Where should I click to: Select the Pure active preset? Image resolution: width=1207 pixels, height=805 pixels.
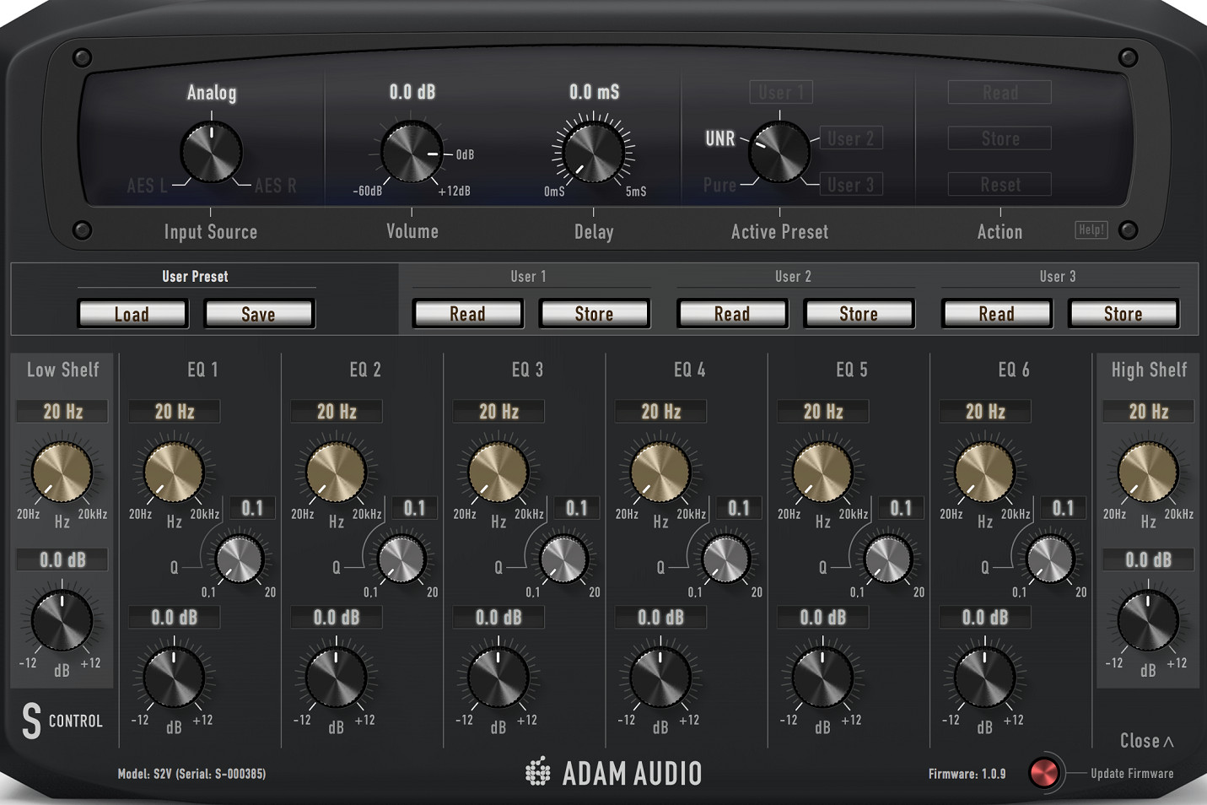(x=719, y=185)
